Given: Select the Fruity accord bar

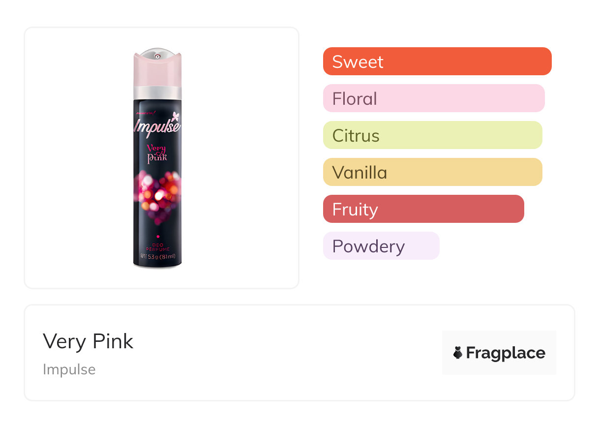Looking at the screenshot, I should click(x=423, y=209).
